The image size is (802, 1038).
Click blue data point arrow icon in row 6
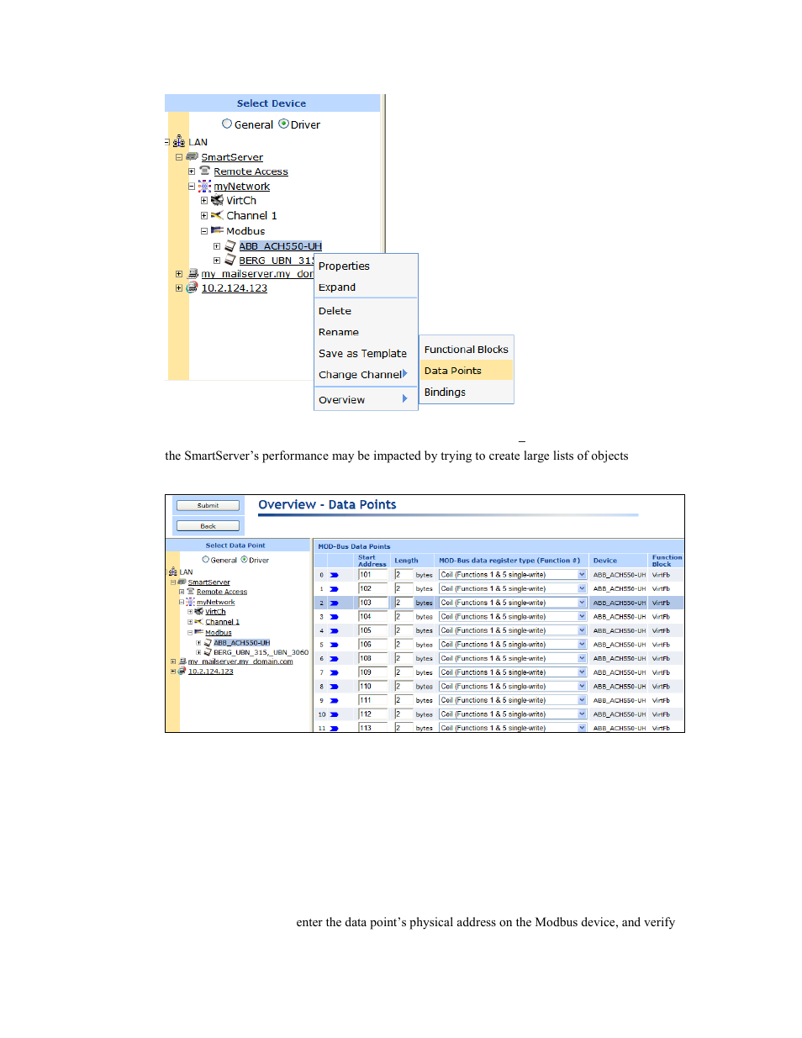[x=334, y=659]
